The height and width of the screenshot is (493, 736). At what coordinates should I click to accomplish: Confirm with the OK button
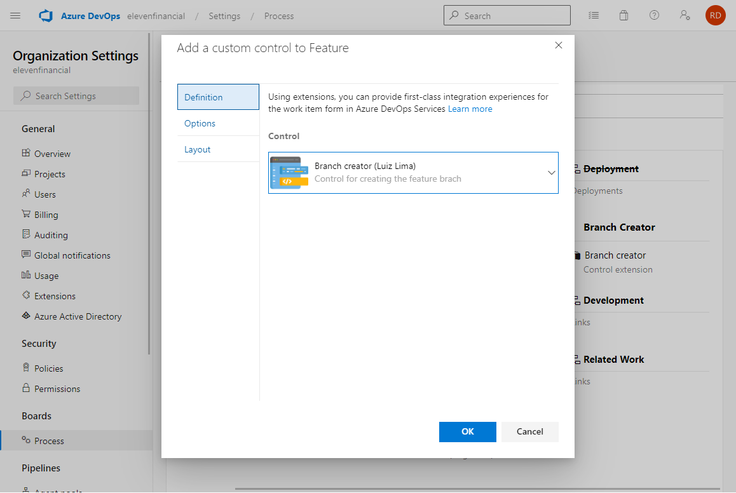pos(468,431)
